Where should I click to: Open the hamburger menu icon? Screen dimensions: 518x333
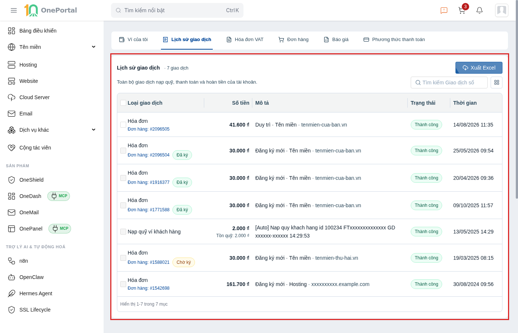point(14,10)
